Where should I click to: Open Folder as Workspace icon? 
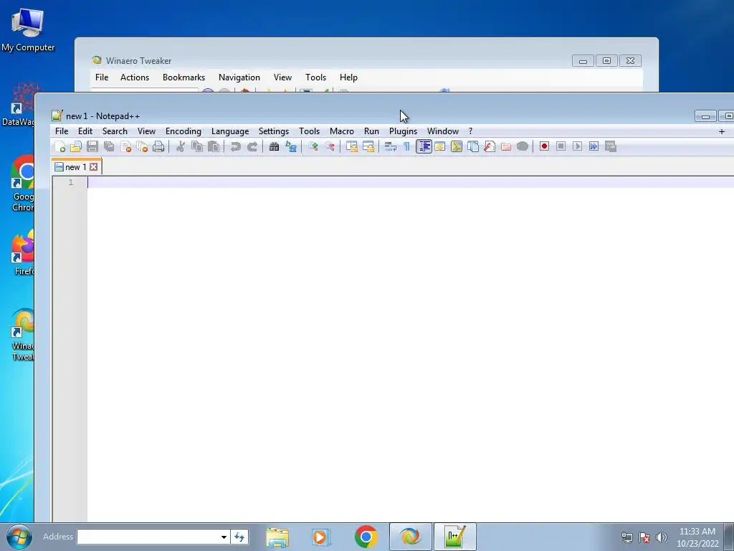click(506, 146)
